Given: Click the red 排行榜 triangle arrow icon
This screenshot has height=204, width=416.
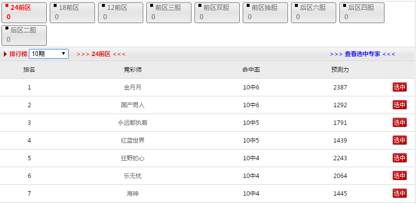Looking at the screenshot, I should point(5,54).
